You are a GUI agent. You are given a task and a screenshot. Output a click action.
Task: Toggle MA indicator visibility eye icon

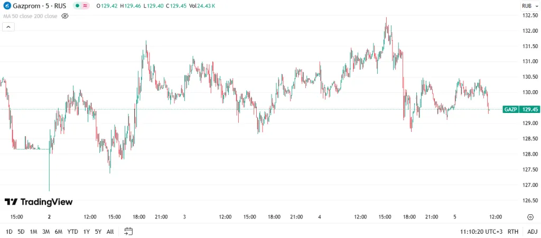[x=65, y=16]
